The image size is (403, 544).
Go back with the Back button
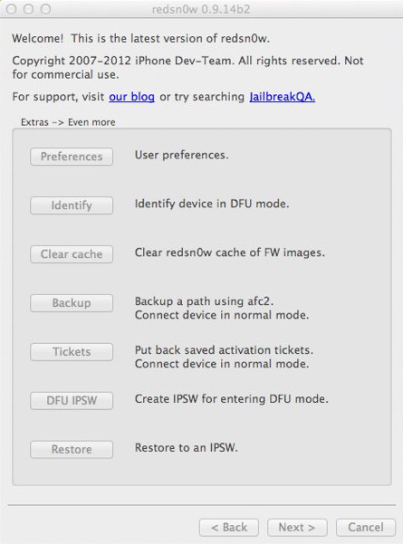(229, 528)
